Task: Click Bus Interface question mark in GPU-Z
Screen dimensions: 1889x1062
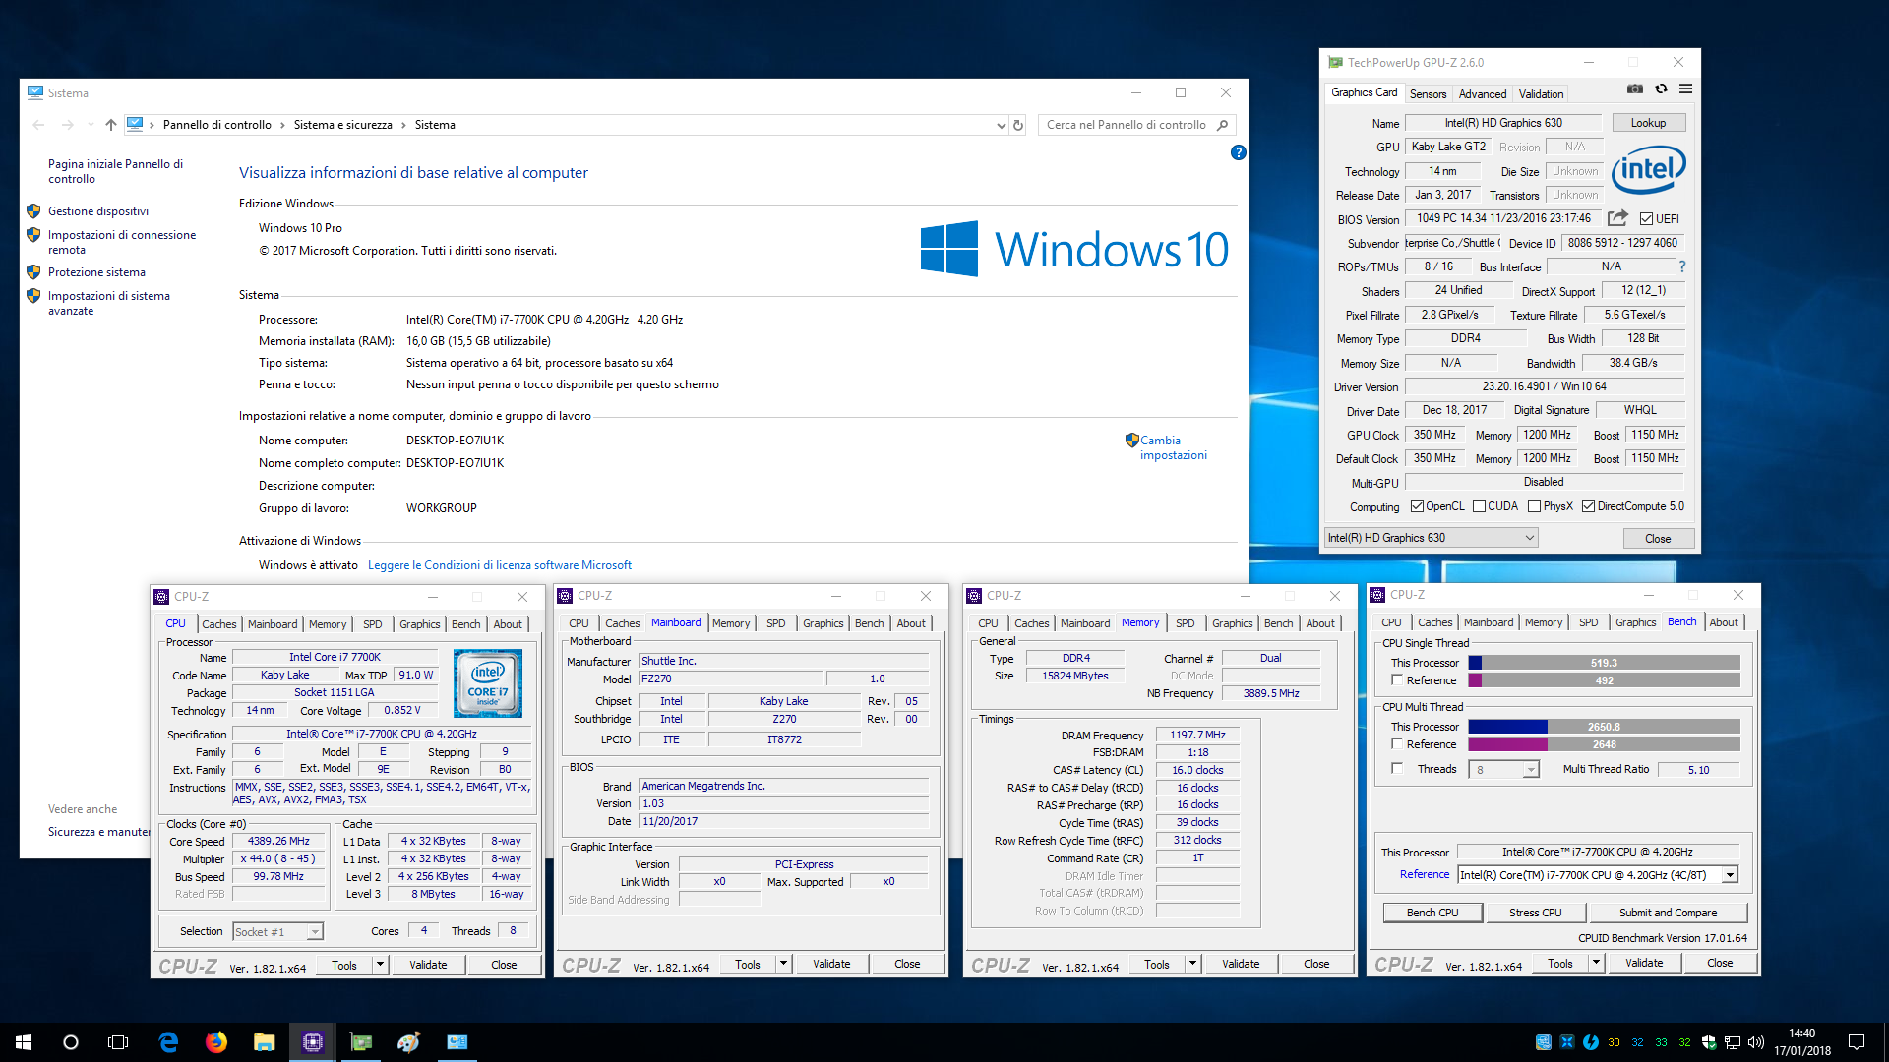Action: [1682, 266]
